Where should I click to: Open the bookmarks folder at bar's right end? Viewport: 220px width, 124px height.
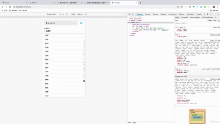pos(214,11)
